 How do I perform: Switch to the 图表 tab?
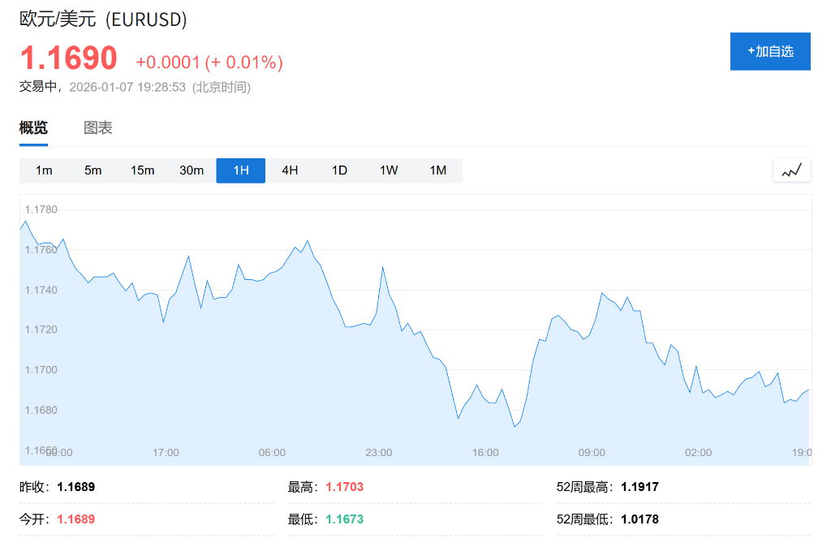point(97,127)
